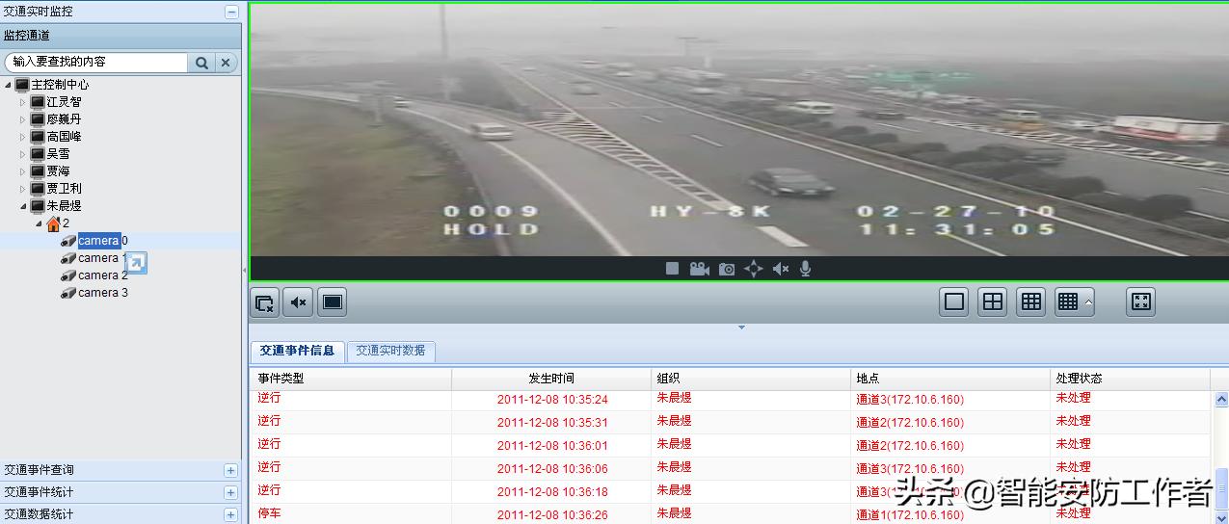1229x524 pixels.
Task: Select camera 0 in the tree
Action: click(x=102, y=241)
